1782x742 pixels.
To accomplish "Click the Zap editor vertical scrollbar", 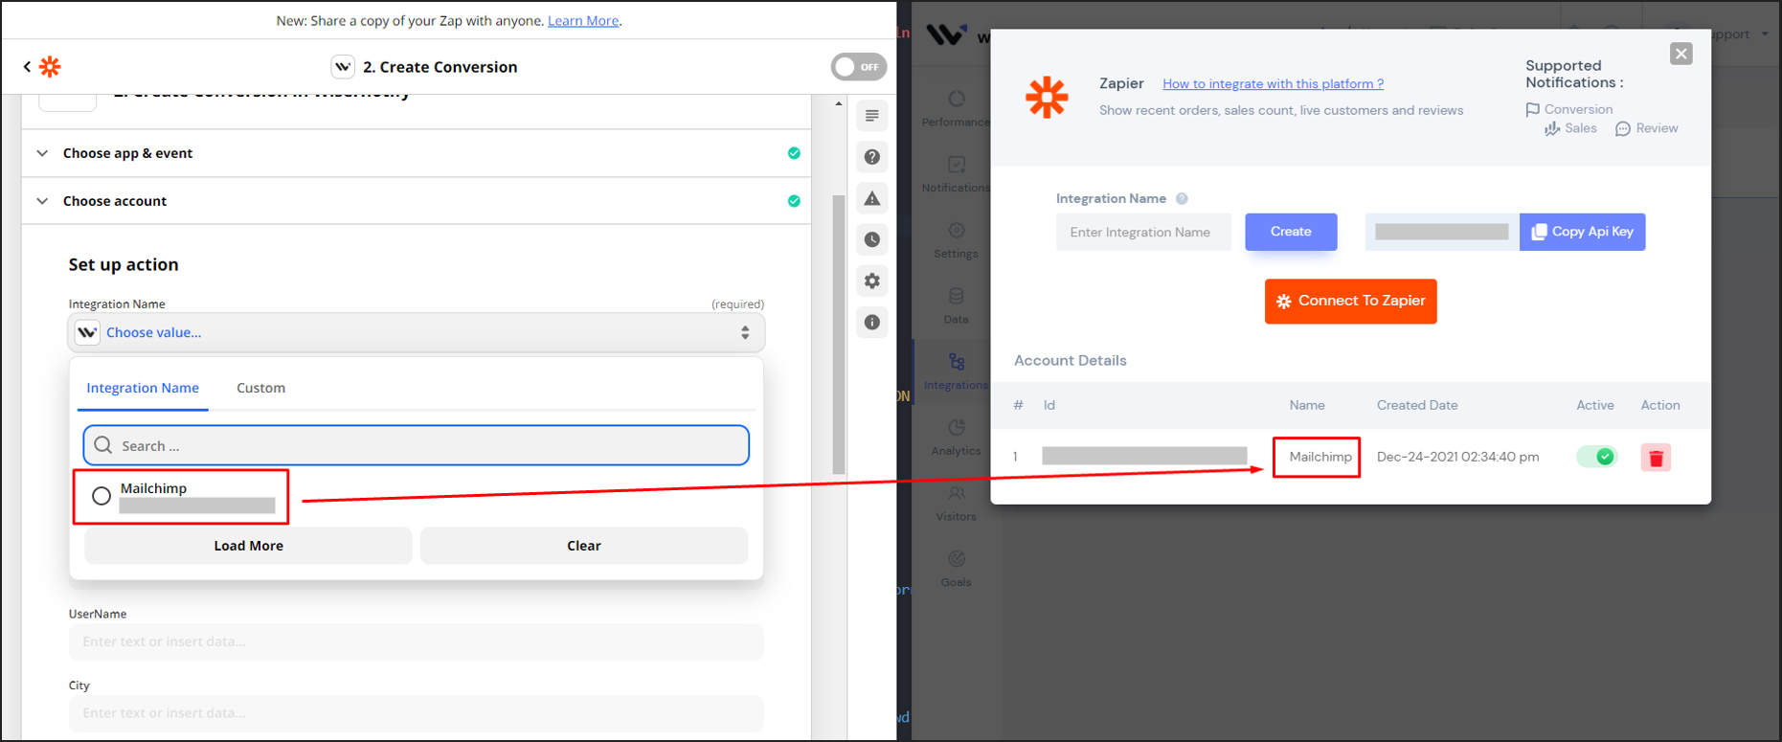I will 839,335.
